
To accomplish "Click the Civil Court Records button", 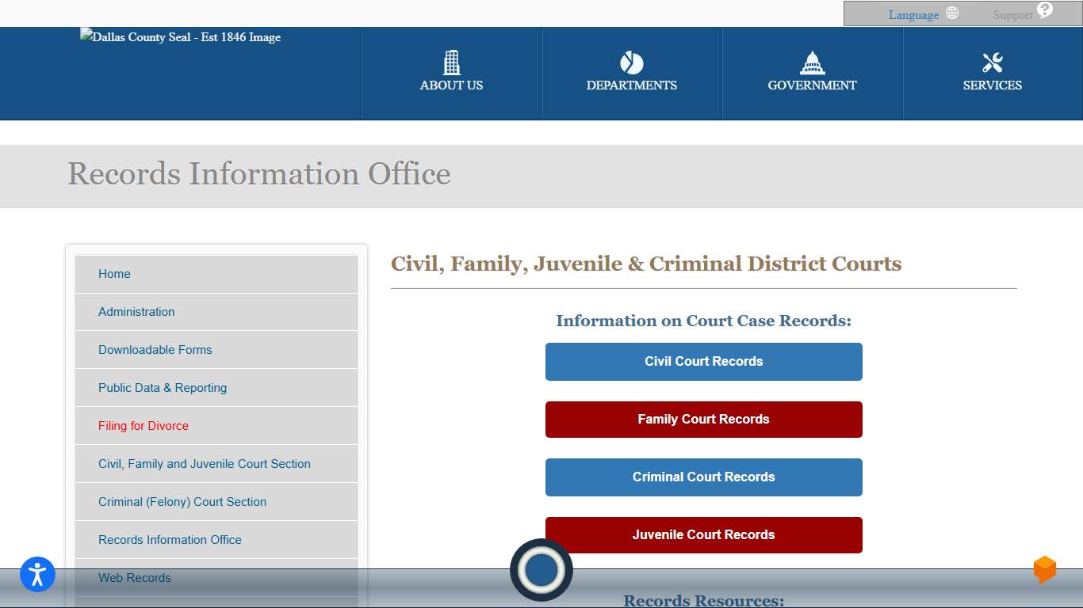I will 703,361.
